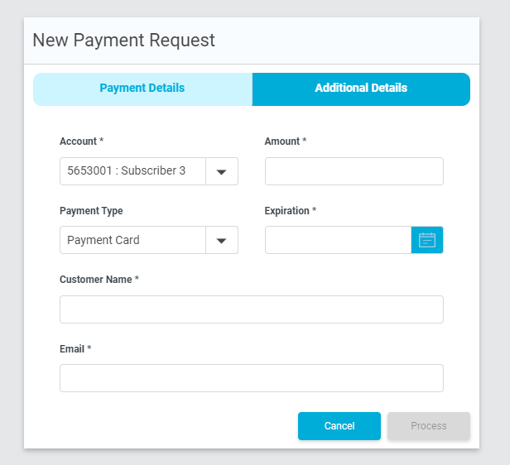Click the 'Email *' field label
The image size is (510, 465).
75,349
